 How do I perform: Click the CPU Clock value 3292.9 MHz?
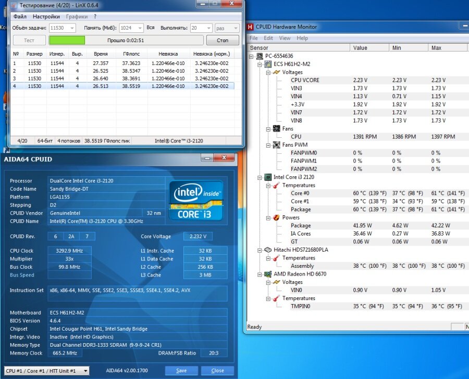(69, 251)
